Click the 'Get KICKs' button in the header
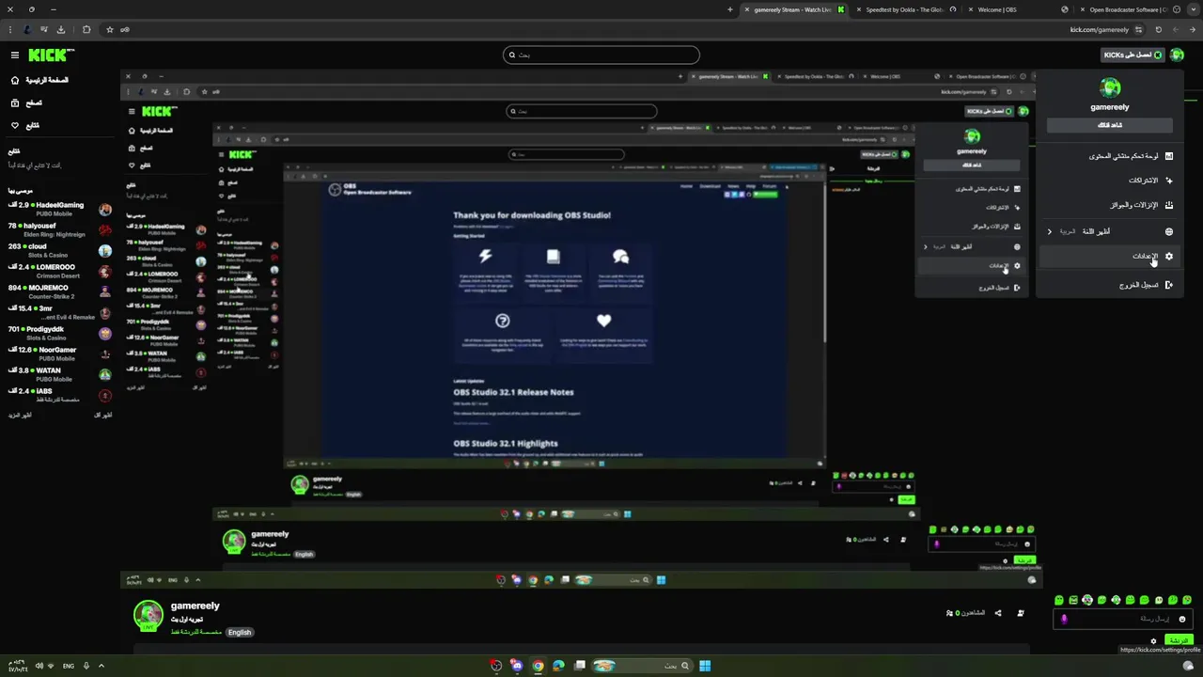The height and width of the screenshot is (677, 1203). (x=1133, y=55)
